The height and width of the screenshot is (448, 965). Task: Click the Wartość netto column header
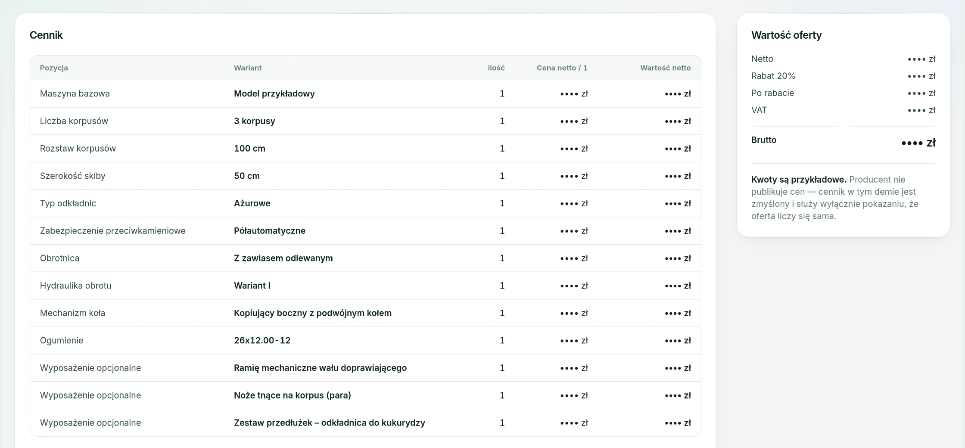click(x=666, y=68)
